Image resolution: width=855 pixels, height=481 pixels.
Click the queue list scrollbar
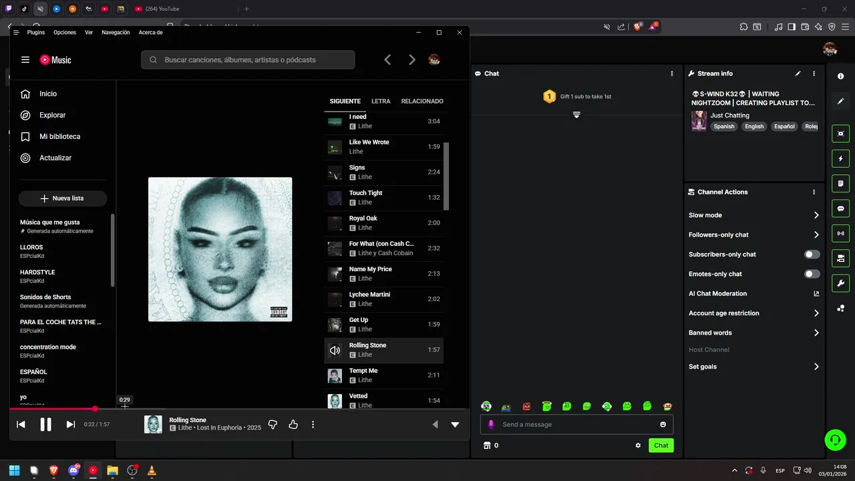coord(446,176)
